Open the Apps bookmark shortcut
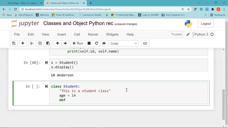Viewport: 228px width, 128px height. (x=7, y=15)
